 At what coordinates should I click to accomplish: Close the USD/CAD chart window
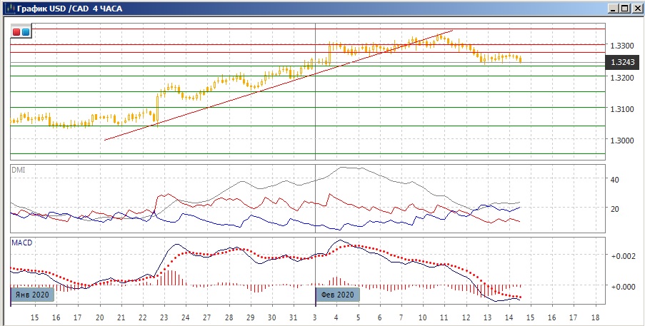(x=636, y=9)
